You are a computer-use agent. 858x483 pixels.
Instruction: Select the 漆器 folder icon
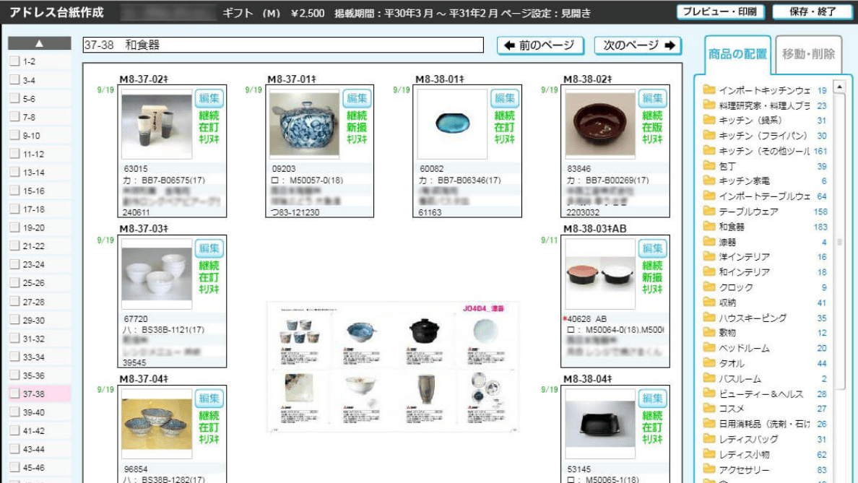708,242
